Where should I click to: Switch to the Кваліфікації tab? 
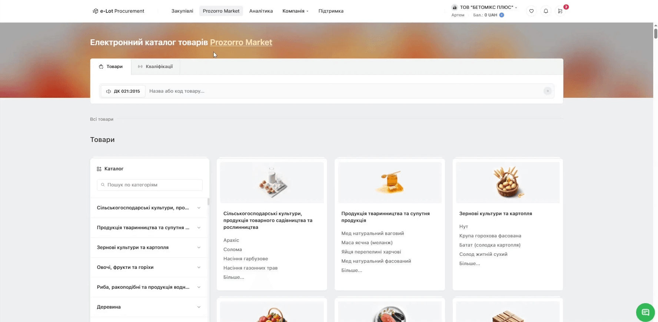click(155, 67)
